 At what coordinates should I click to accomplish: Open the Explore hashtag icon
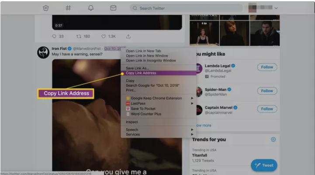[68, 8]
